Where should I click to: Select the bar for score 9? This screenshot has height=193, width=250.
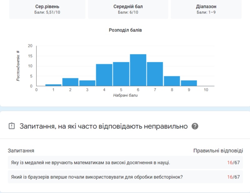tap(189, 83)
